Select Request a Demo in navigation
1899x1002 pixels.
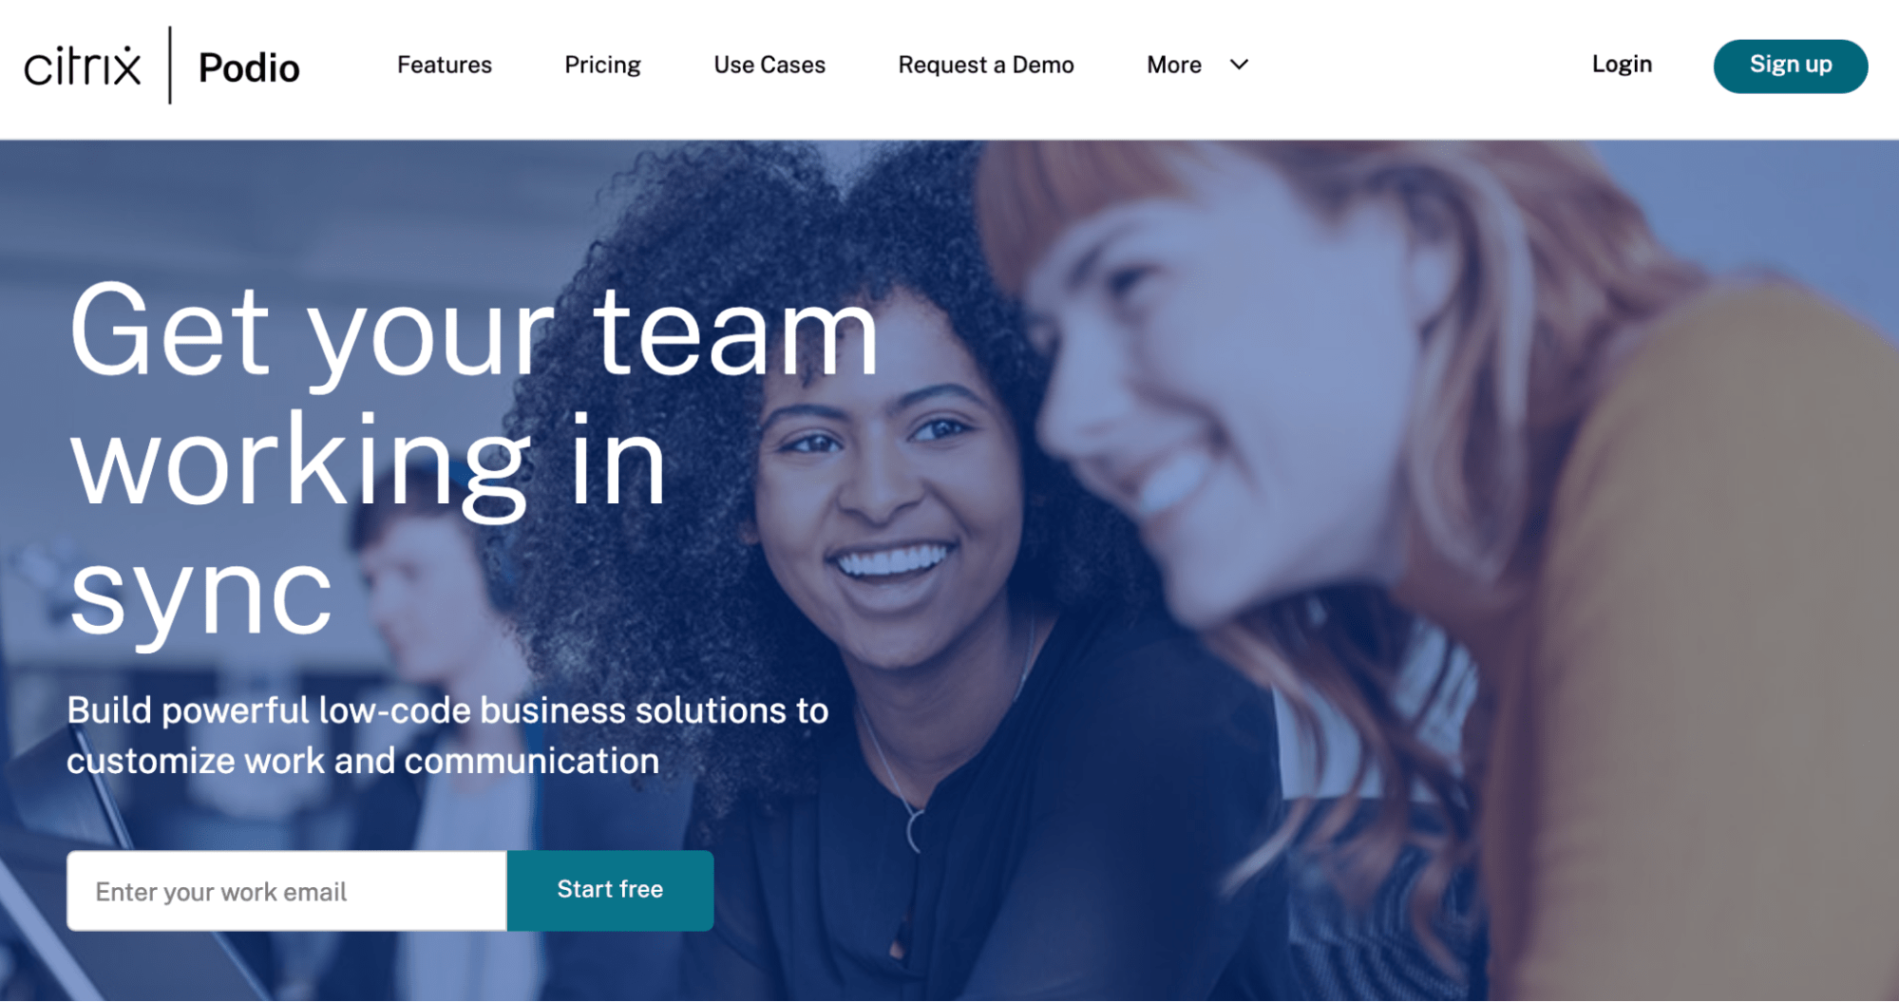tap(986, 65)
